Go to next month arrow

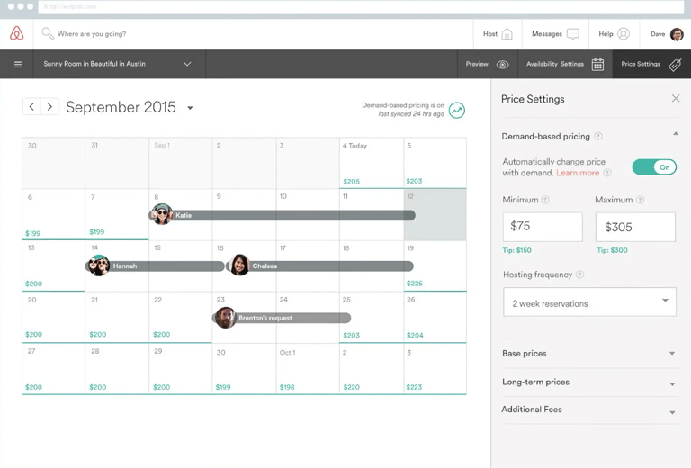point(49,106)
